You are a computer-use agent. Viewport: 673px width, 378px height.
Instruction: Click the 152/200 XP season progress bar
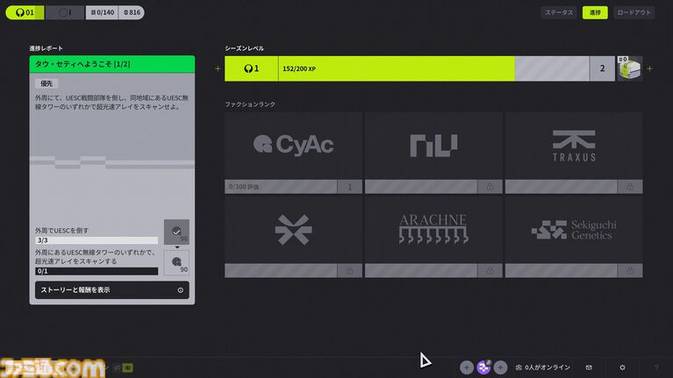pos(395,68)
